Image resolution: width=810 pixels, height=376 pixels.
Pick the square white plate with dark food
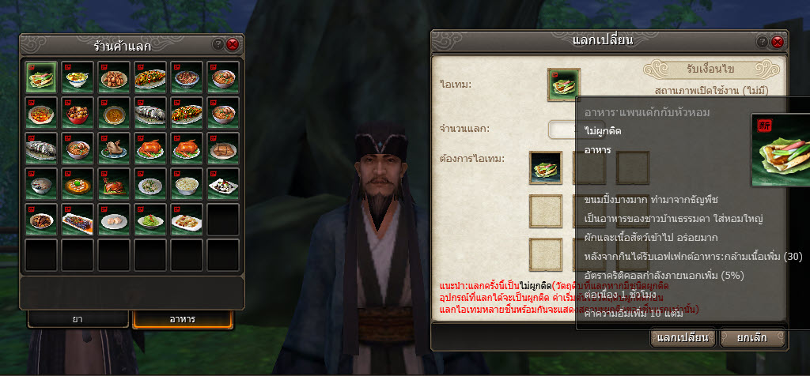coord(223,184)
